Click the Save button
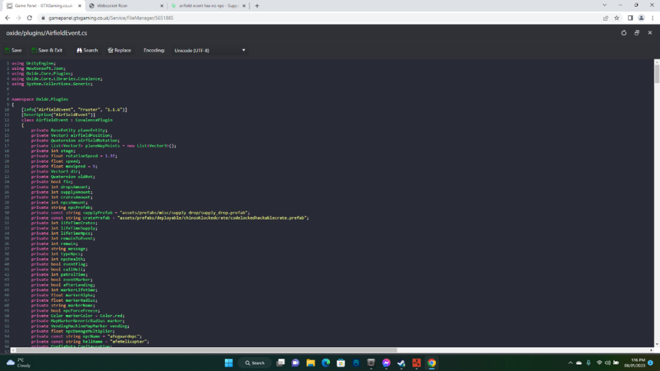 pos(13,50)
